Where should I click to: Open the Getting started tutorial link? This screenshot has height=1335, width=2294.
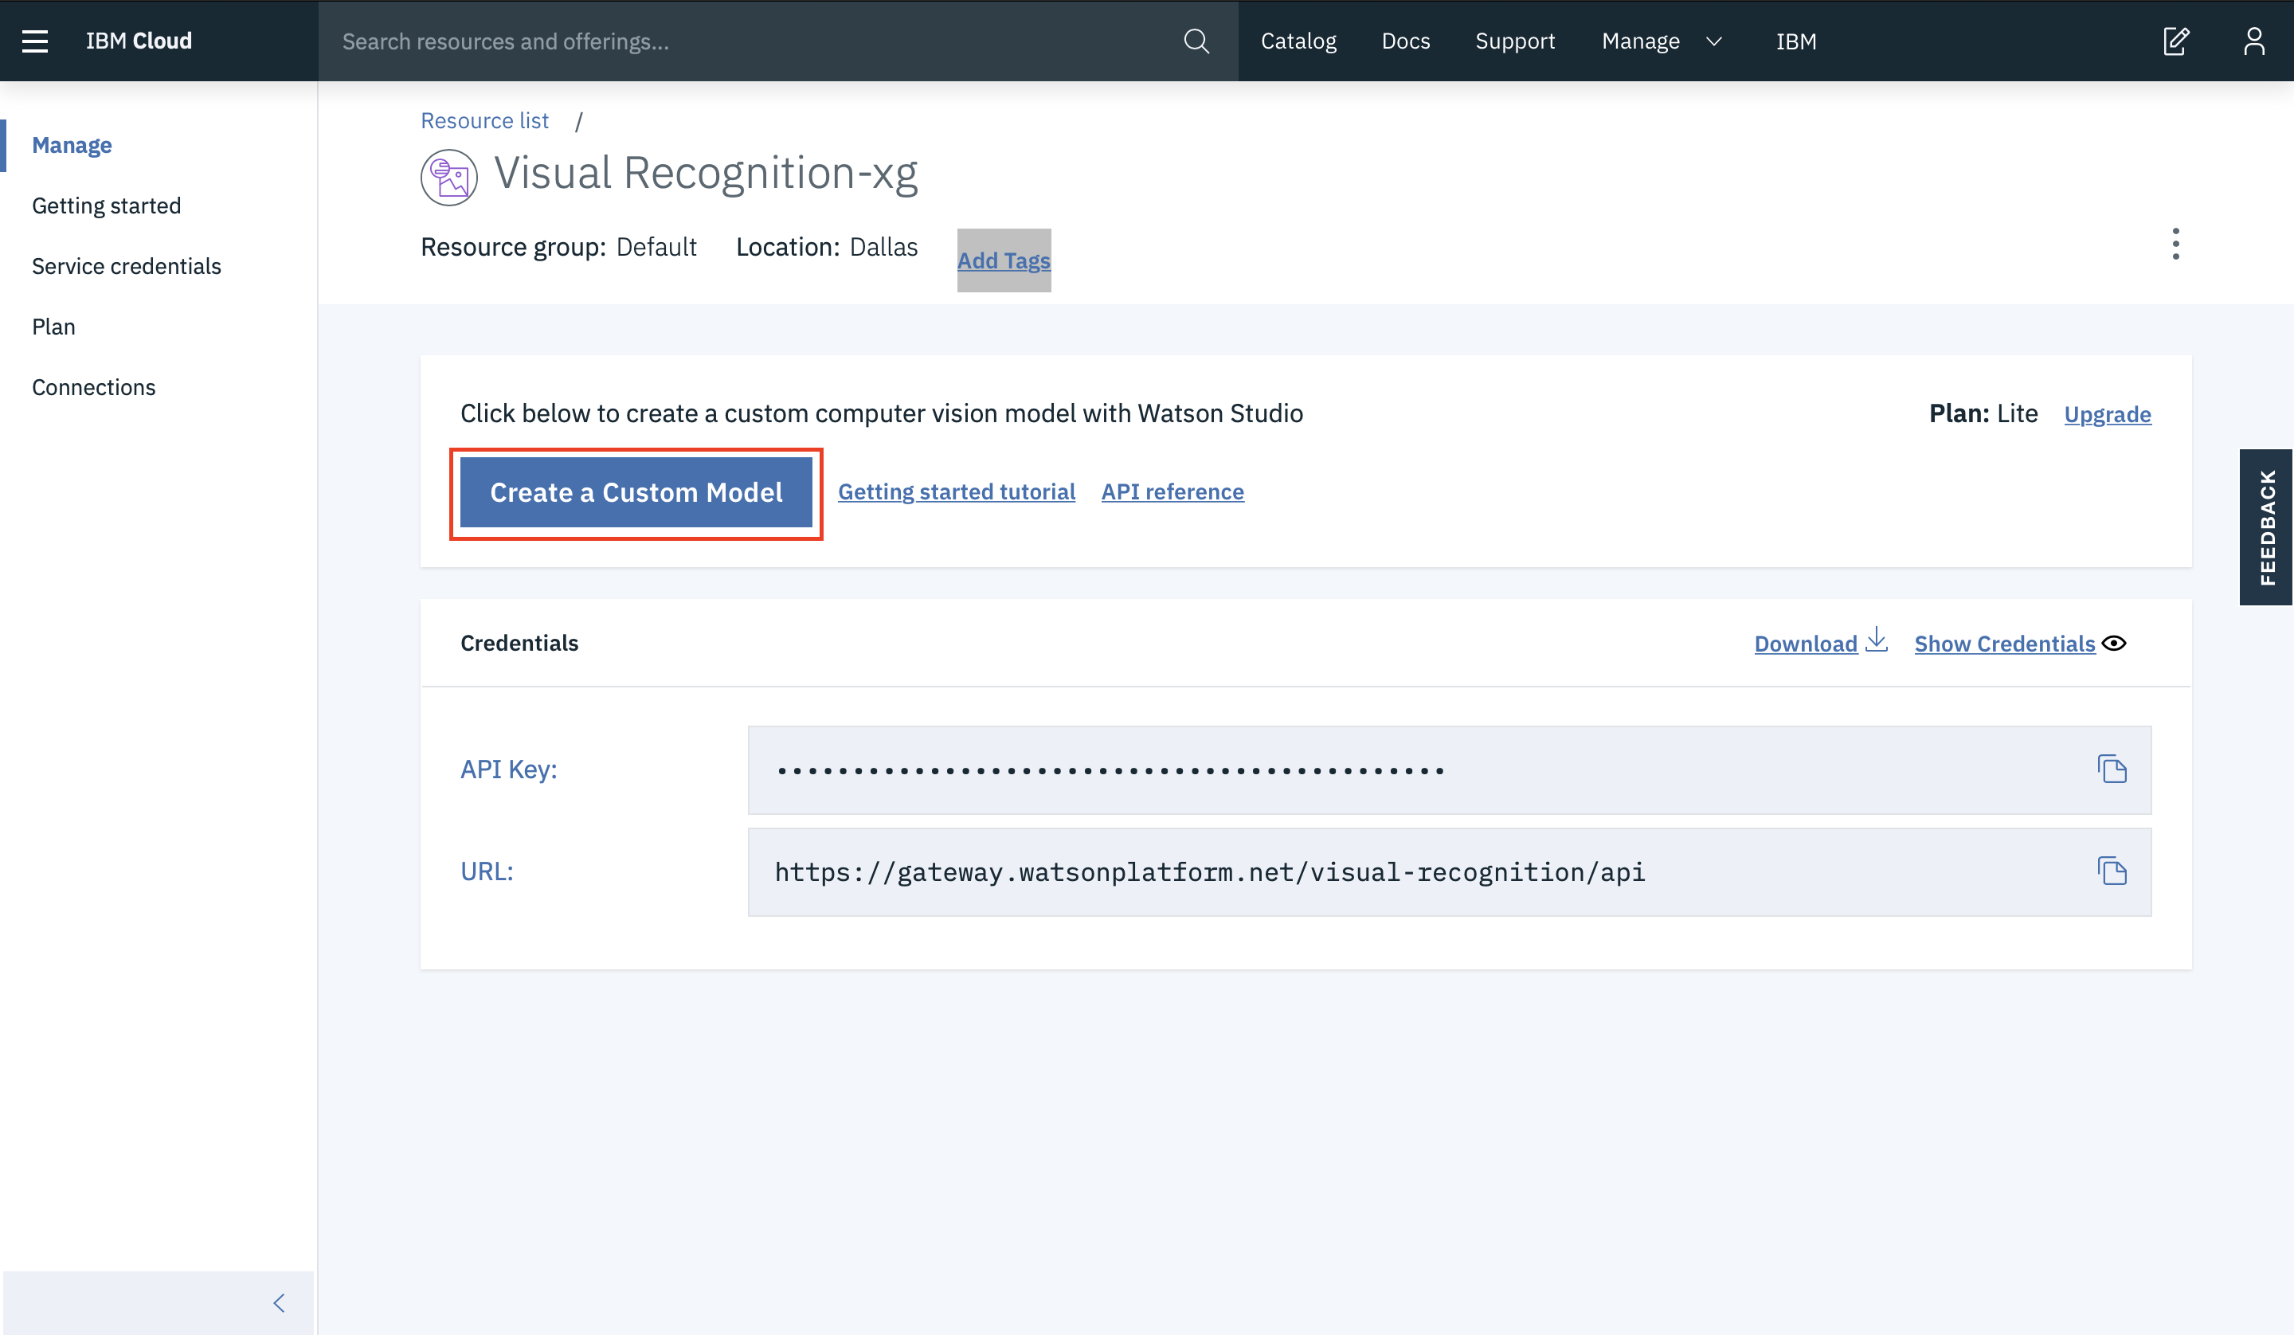click(x=956, y=491)
